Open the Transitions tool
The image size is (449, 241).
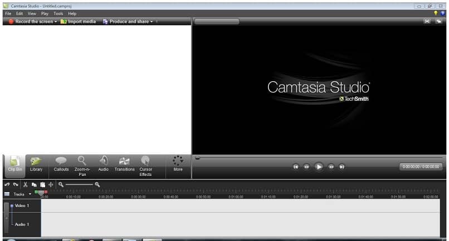[x=124, y=165]
